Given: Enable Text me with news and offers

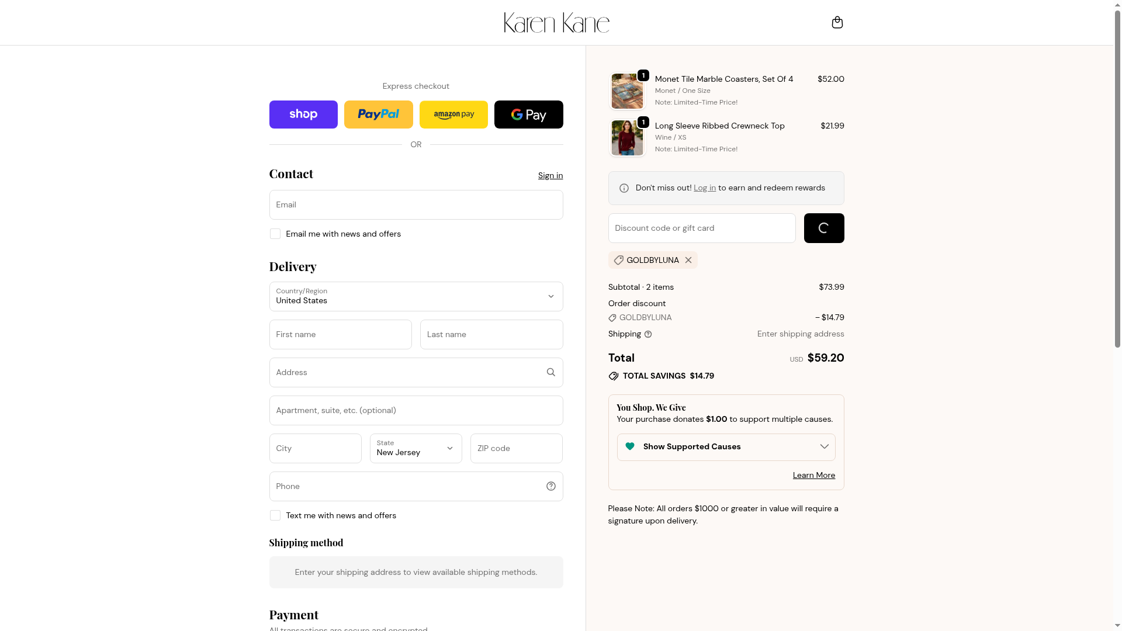Looking at the screenshot, I should (x=275, y=515).
